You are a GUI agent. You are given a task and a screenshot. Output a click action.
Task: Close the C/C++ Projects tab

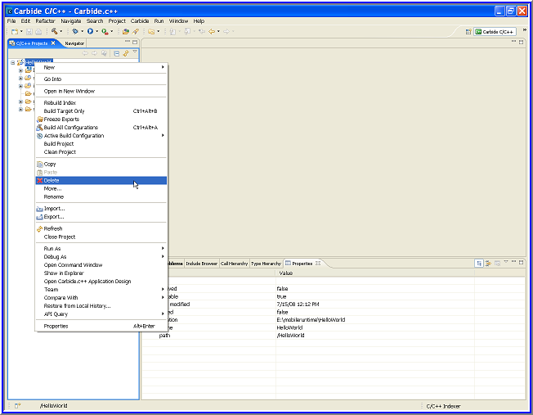tap(53, 43)
